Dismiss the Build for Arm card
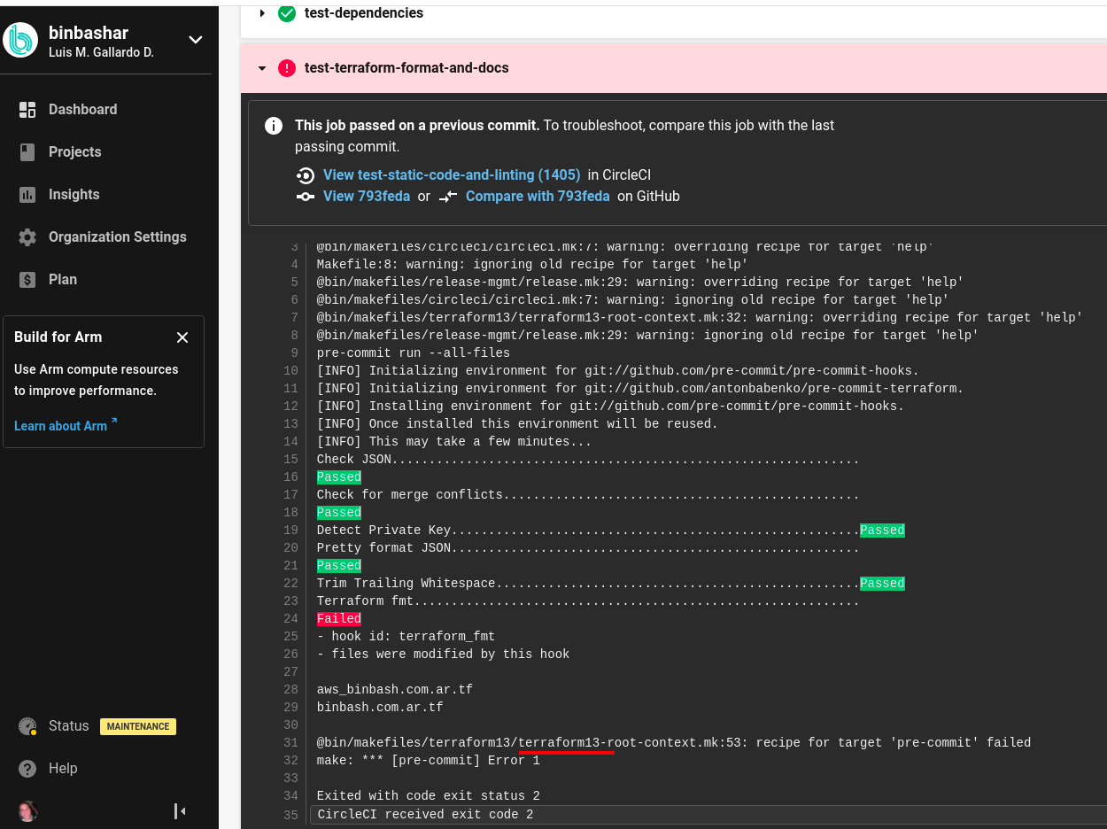The image size is (1107, 829). 182,337
